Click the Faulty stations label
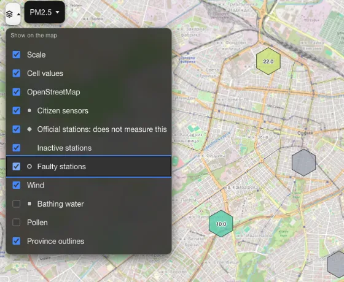 coord(61,167)
